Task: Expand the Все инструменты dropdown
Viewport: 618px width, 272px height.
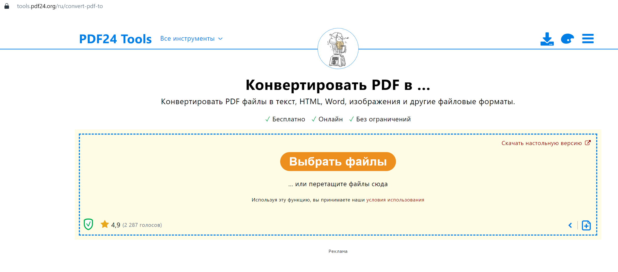Action: (191, 39)
